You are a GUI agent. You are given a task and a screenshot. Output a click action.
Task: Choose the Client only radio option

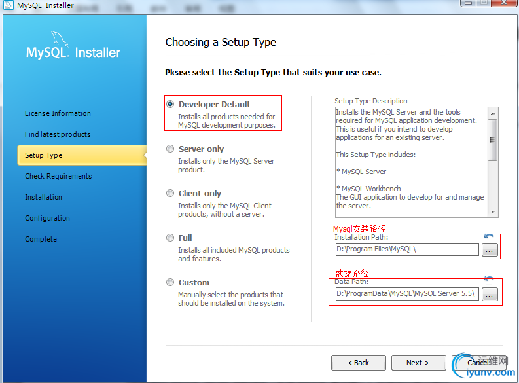(x=170, y=193)
